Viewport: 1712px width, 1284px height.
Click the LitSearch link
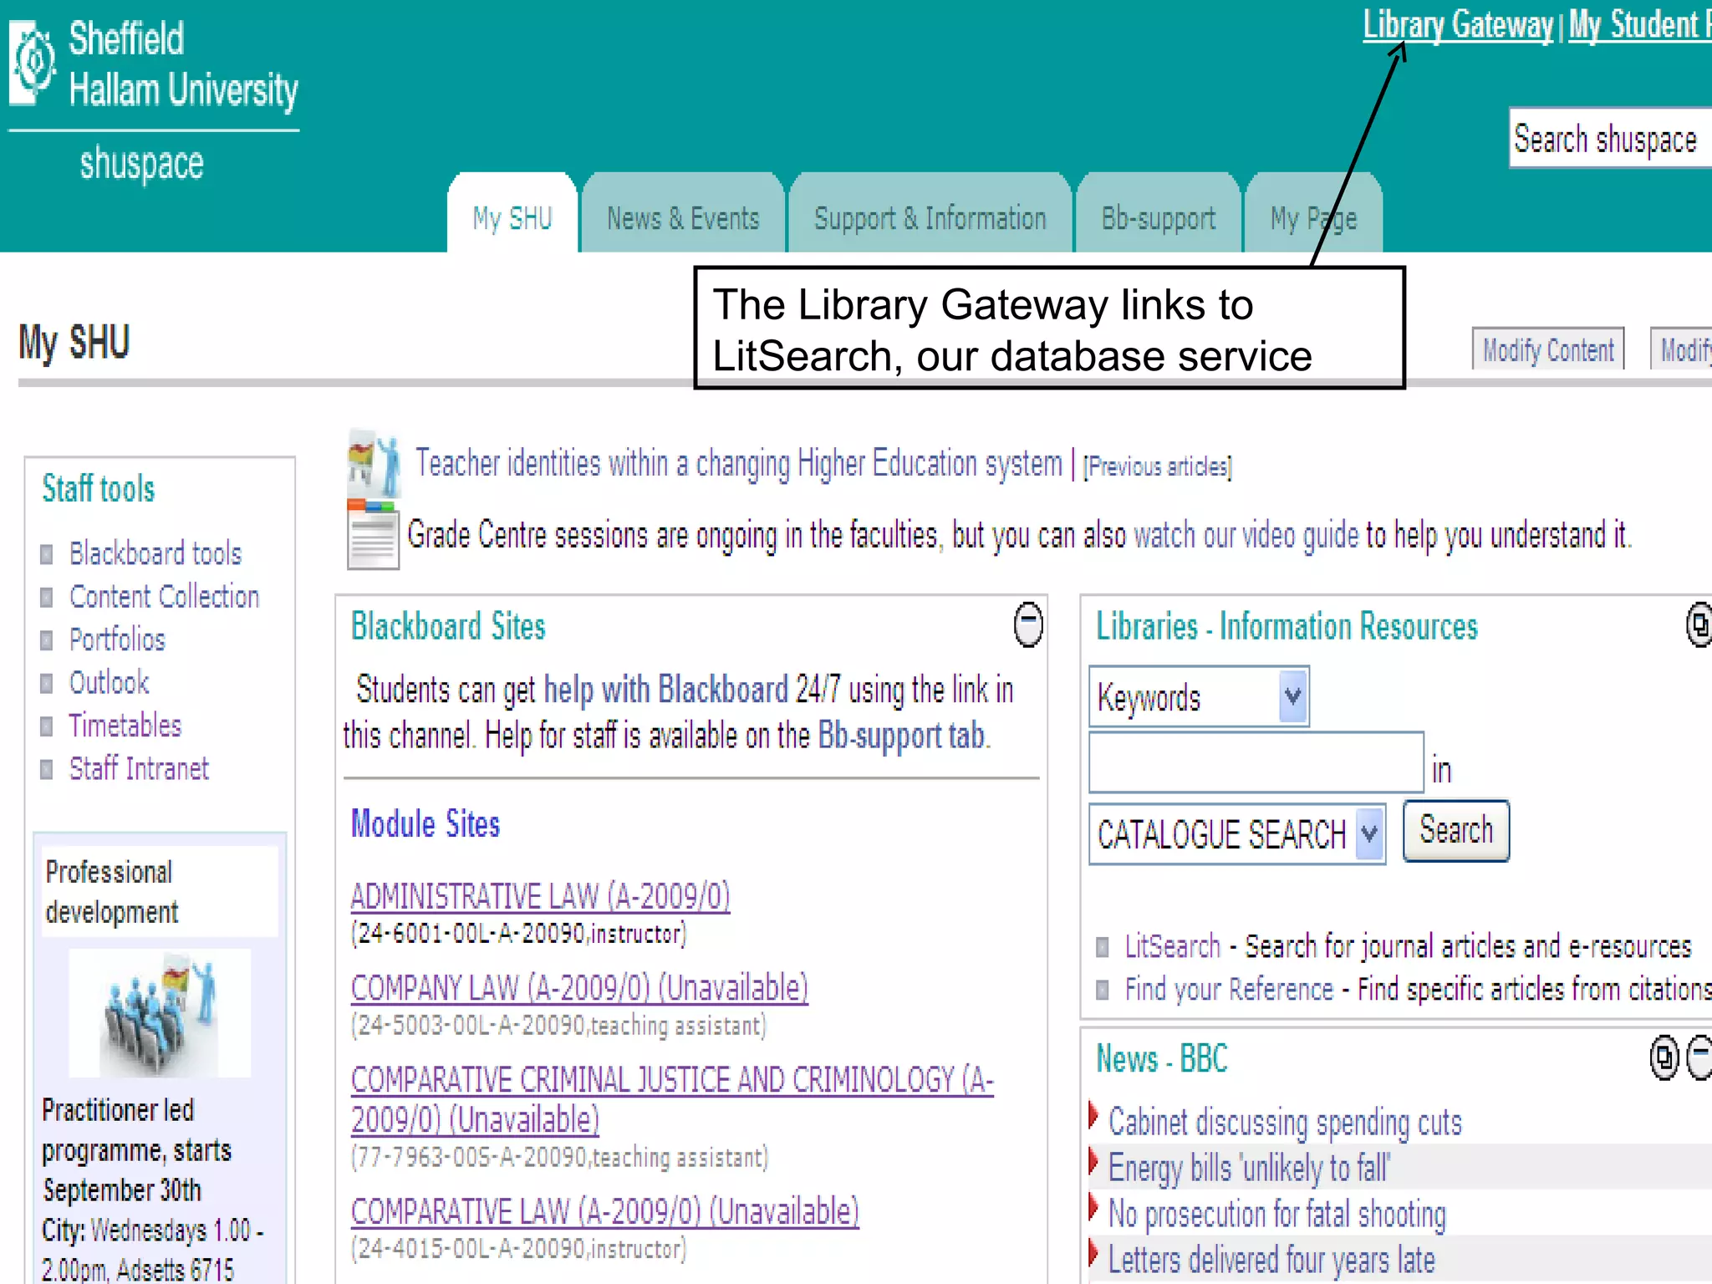coord(1172,946)
